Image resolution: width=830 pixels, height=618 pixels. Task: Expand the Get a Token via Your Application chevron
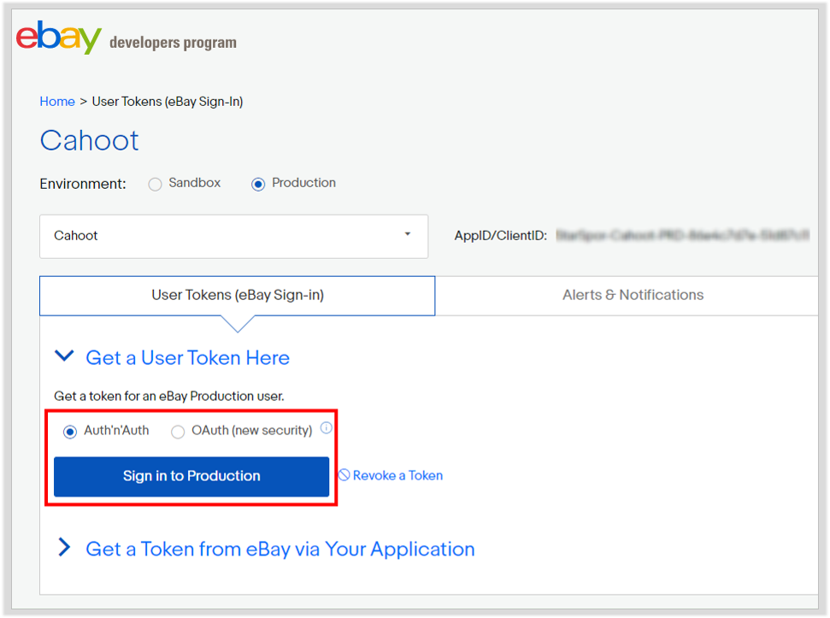point(65,547)
